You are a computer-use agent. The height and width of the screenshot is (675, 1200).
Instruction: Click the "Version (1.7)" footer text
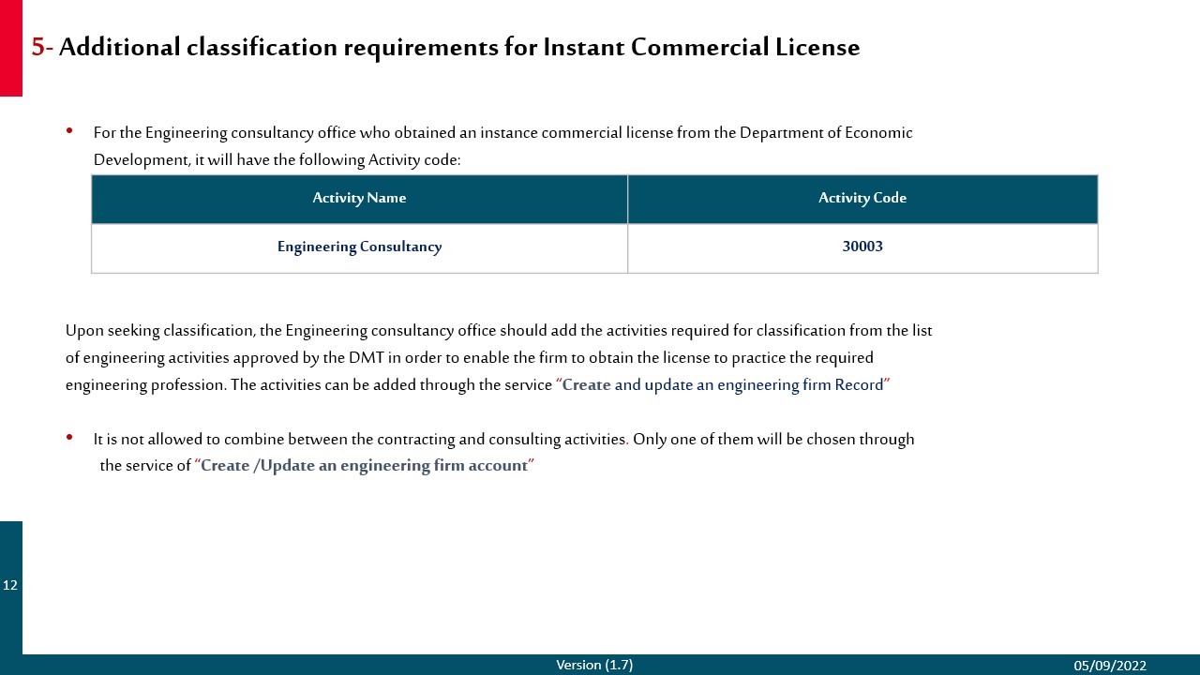[594, 665]
